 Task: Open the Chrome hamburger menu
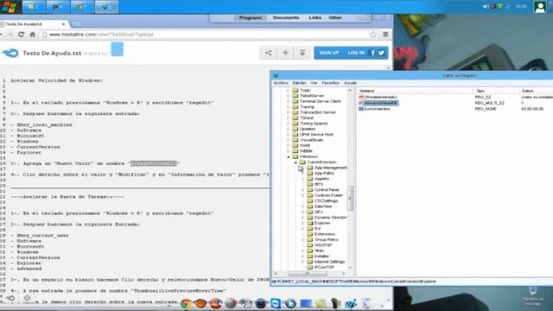pyautogui.click(x=385, y=35)
